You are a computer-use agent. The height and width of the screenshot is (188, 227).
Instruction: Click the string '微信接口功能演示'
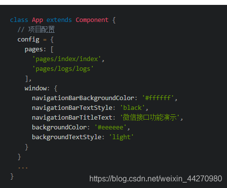pos(150,117)
